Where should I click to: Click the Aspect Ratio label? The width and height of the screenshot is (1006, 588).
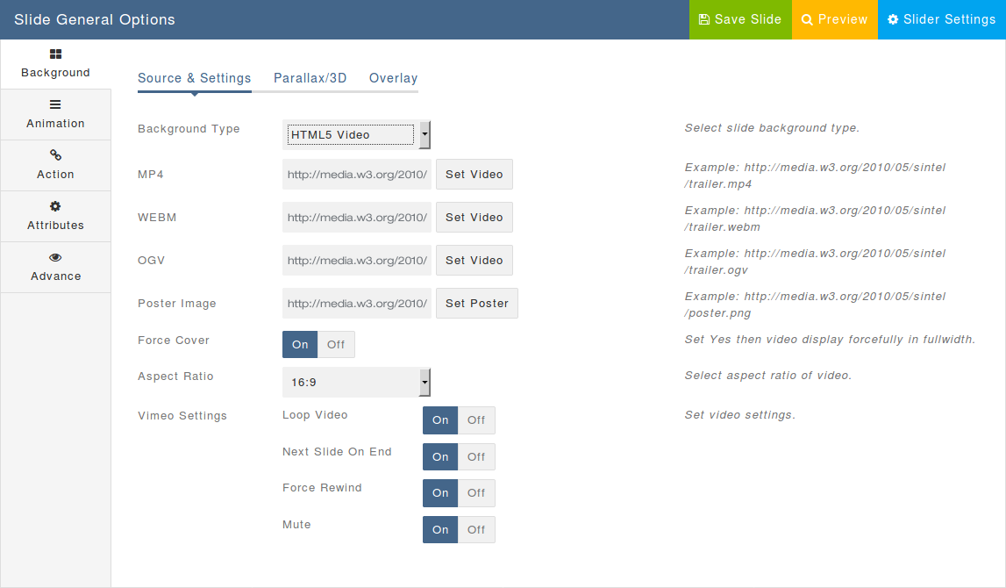[x=175, y=376]
